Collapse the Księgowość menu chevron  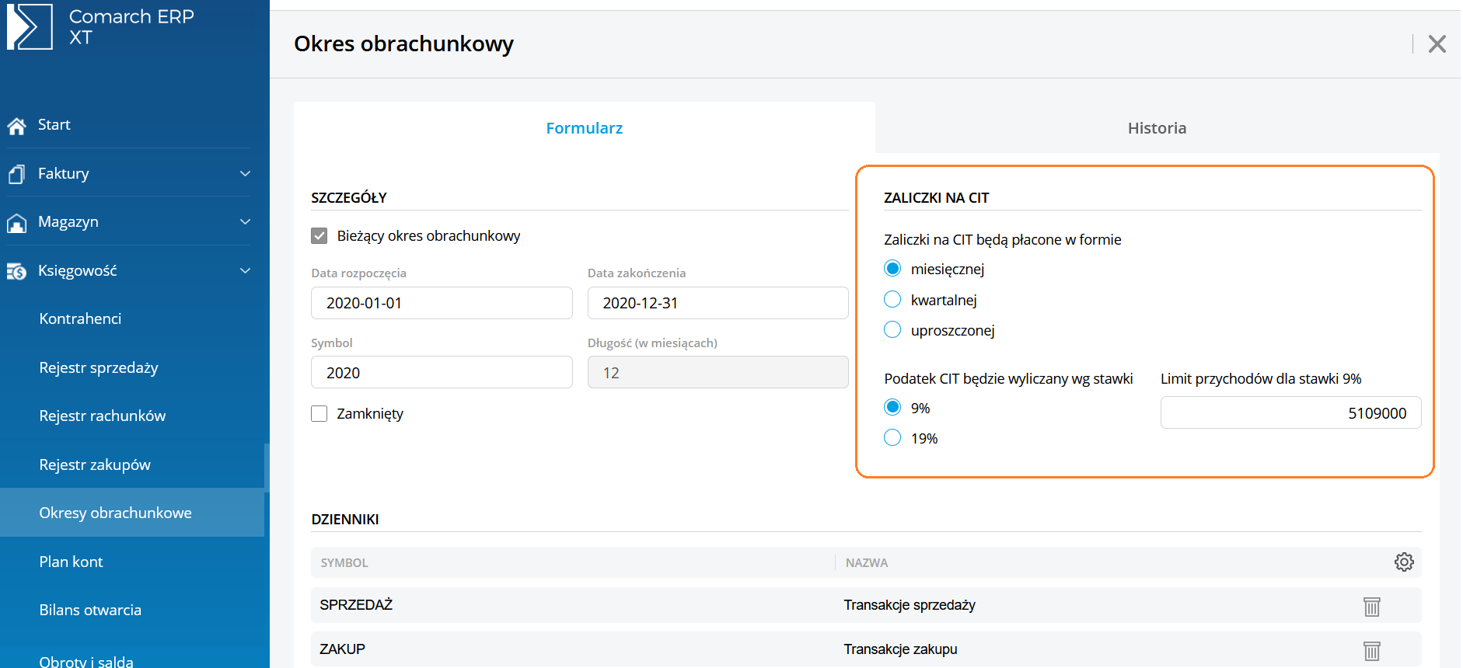pyautogui.click(x=245, y=271)
